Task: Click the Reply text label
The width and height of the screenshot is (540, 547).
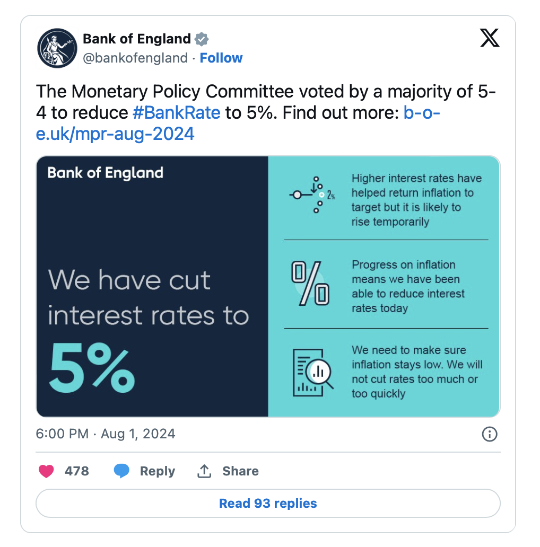Action: click(x=157, y=471)
